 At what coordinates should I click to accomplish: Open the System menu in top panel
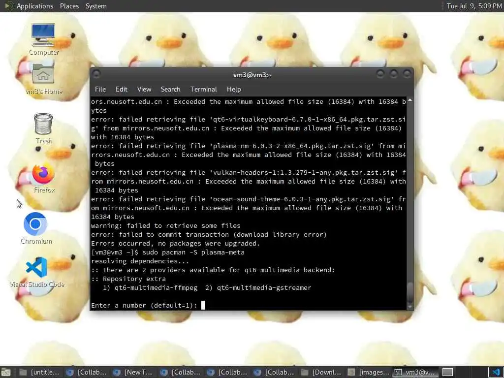coord(96,6)
